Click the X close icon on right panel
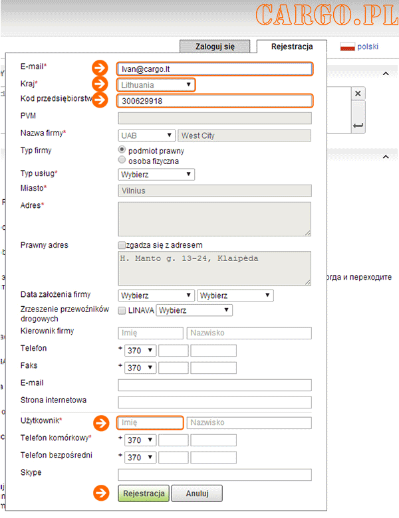The image size is (399, 518). tap(358, 94)
